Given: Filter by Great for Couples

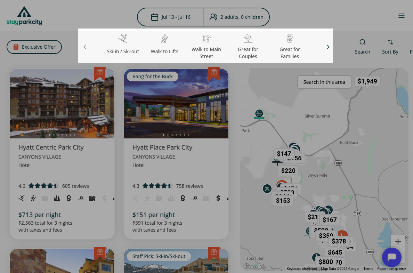Looking at the screenshot, I should point(248,47).
